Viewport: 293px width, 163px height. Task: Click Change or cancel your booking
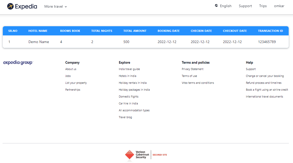tap(265, 76)
